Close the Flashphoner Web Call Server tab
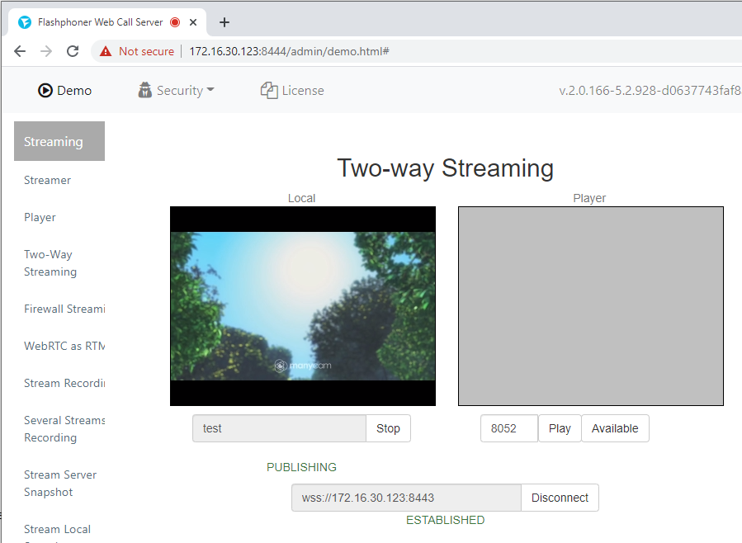Viewport: 742px width, 543px height. (x=193, y=22)
